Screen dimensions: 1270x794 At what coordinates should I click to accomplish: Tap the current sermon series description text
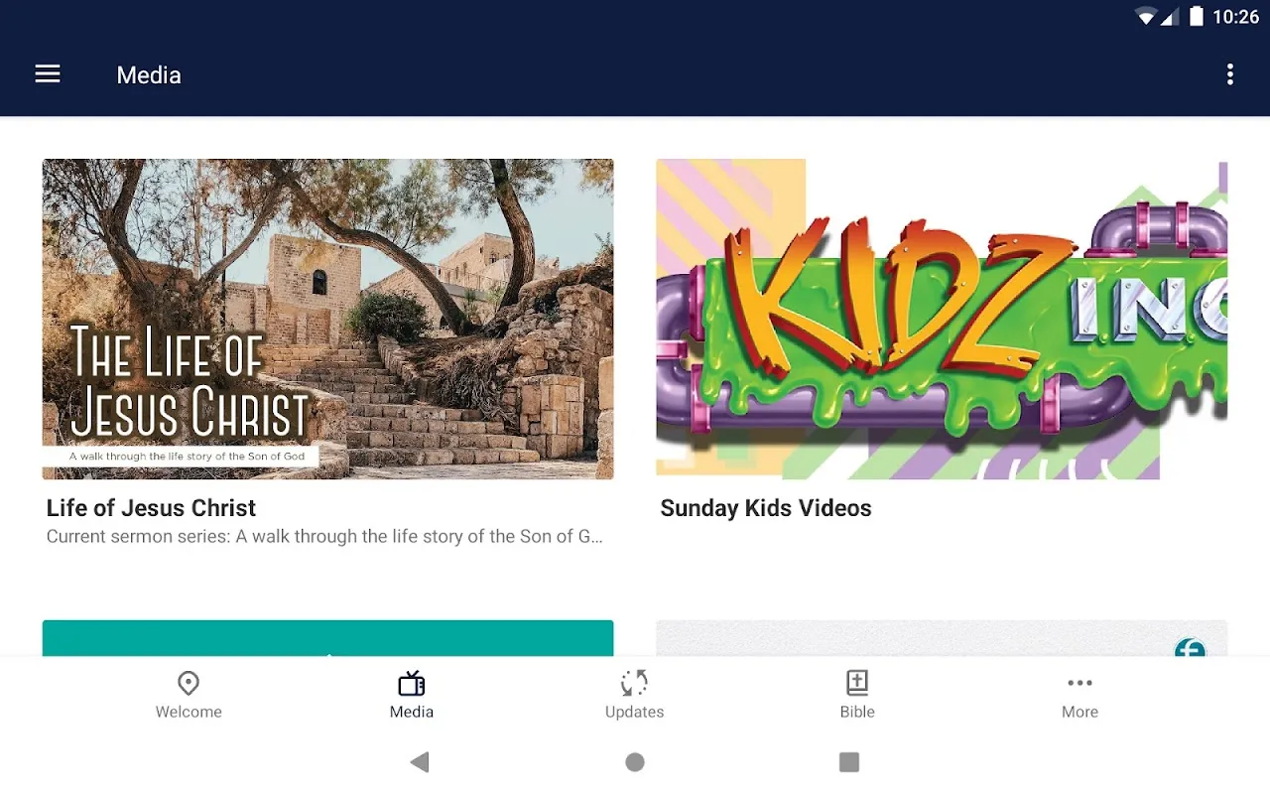(x=324, y=537)
